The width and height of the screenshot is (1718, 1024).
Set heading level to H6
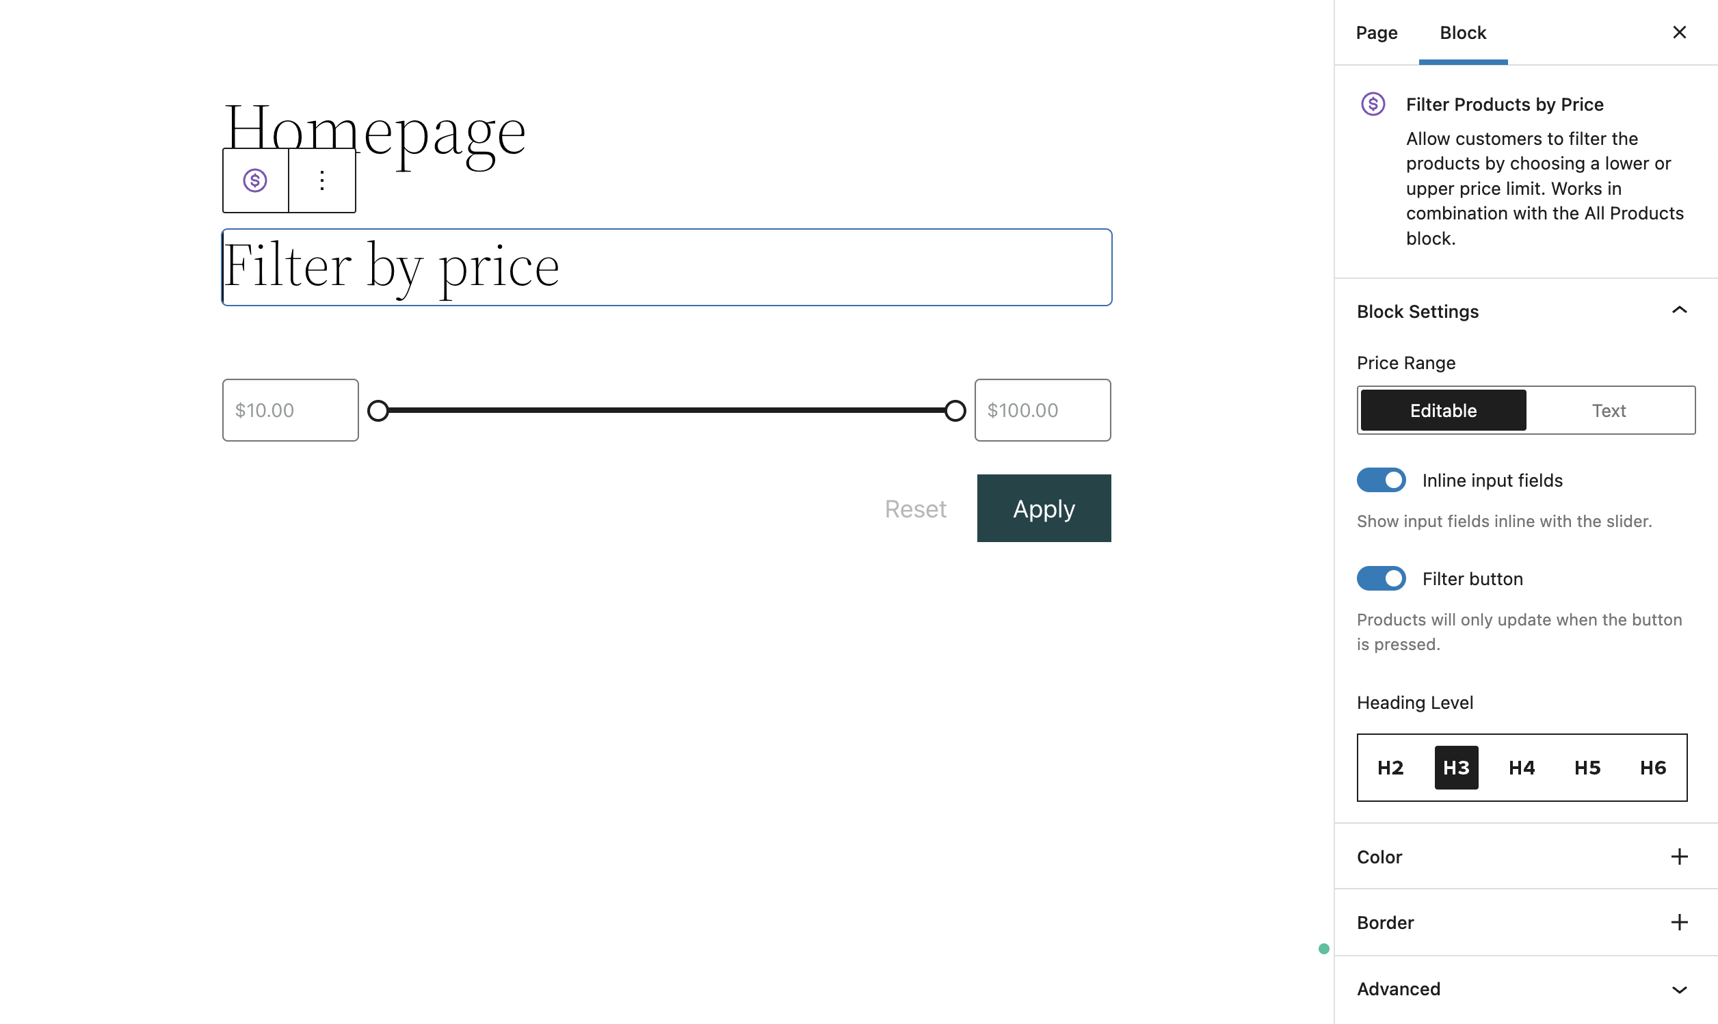[x=1653, y=767]
